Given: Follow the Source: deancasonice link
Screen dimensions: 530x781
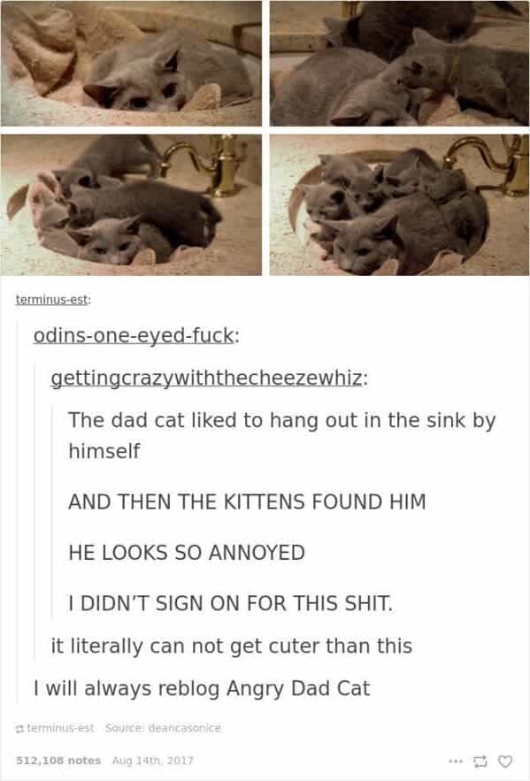Looking at the screenshot, I should click(163, 728).
